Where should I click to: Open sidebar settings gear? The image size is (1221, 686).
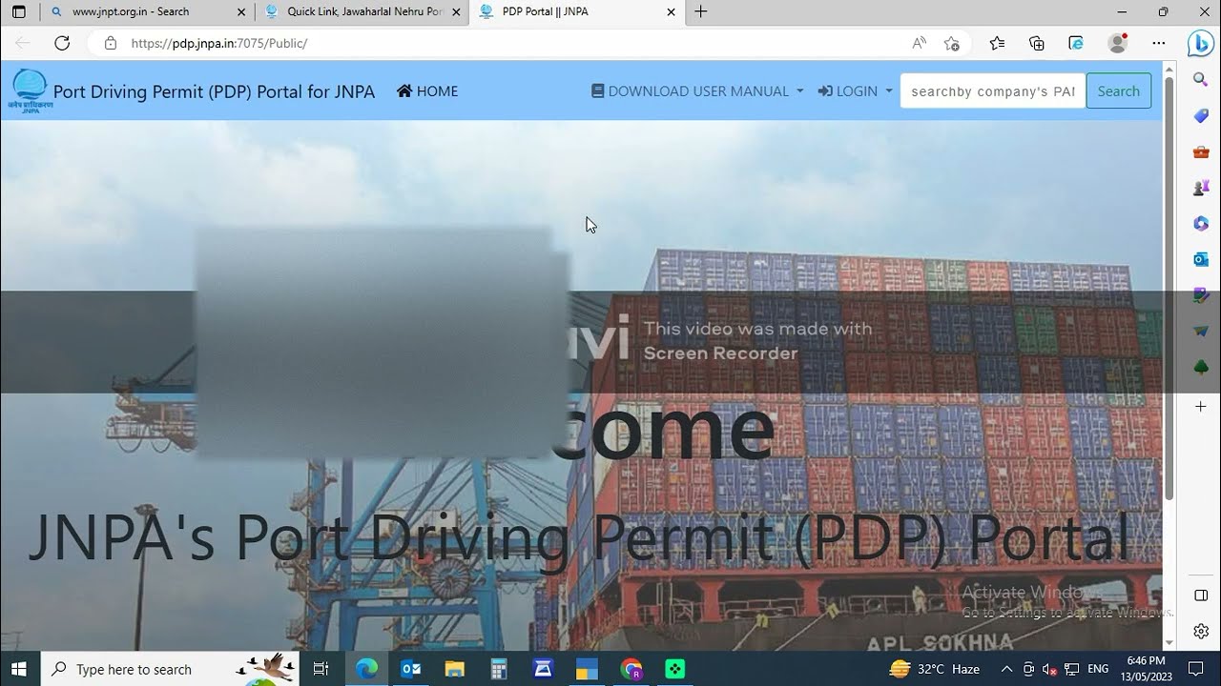[x=1201, y=631]
